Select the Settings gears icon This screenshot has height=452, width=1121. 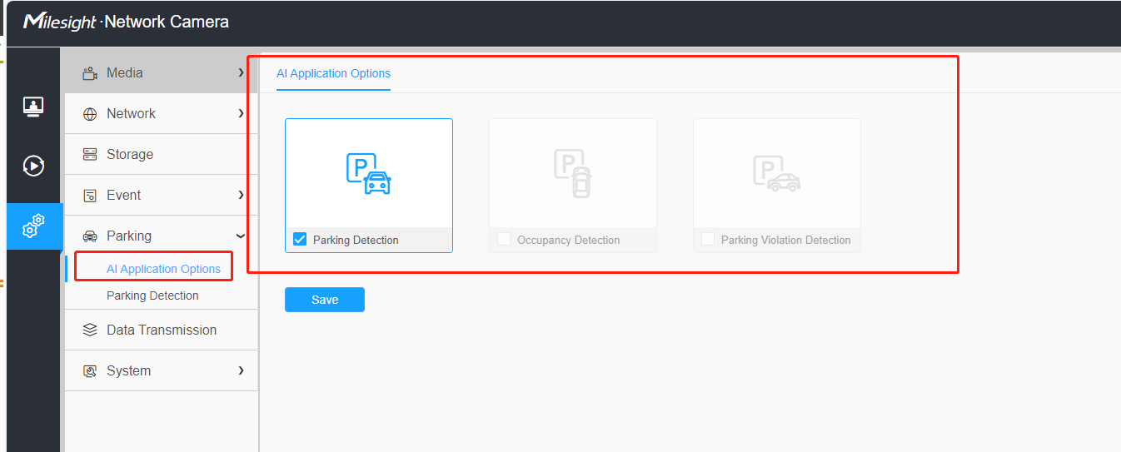[x=33, y=226]
